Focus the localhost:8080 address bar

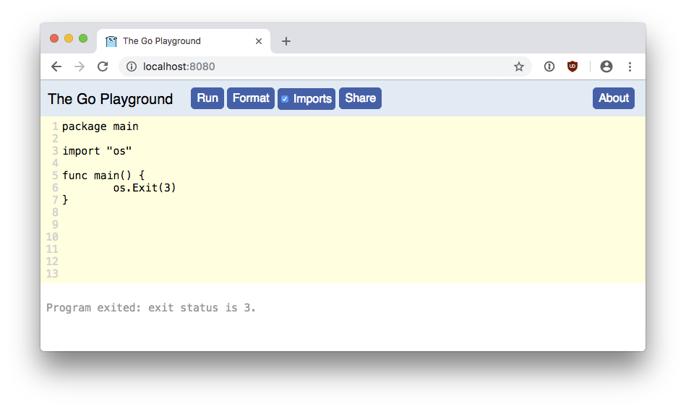(x=325, y=66)
